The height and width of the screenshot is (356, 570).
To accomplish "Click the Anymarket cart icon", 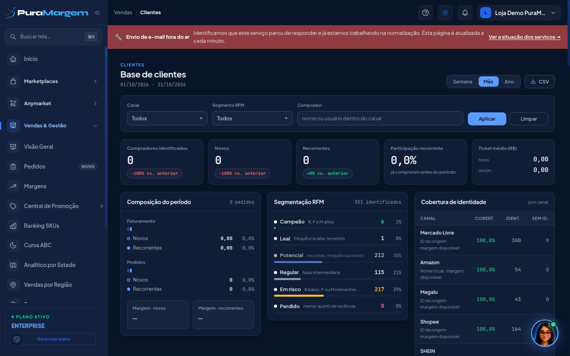I will pos(13,103).
